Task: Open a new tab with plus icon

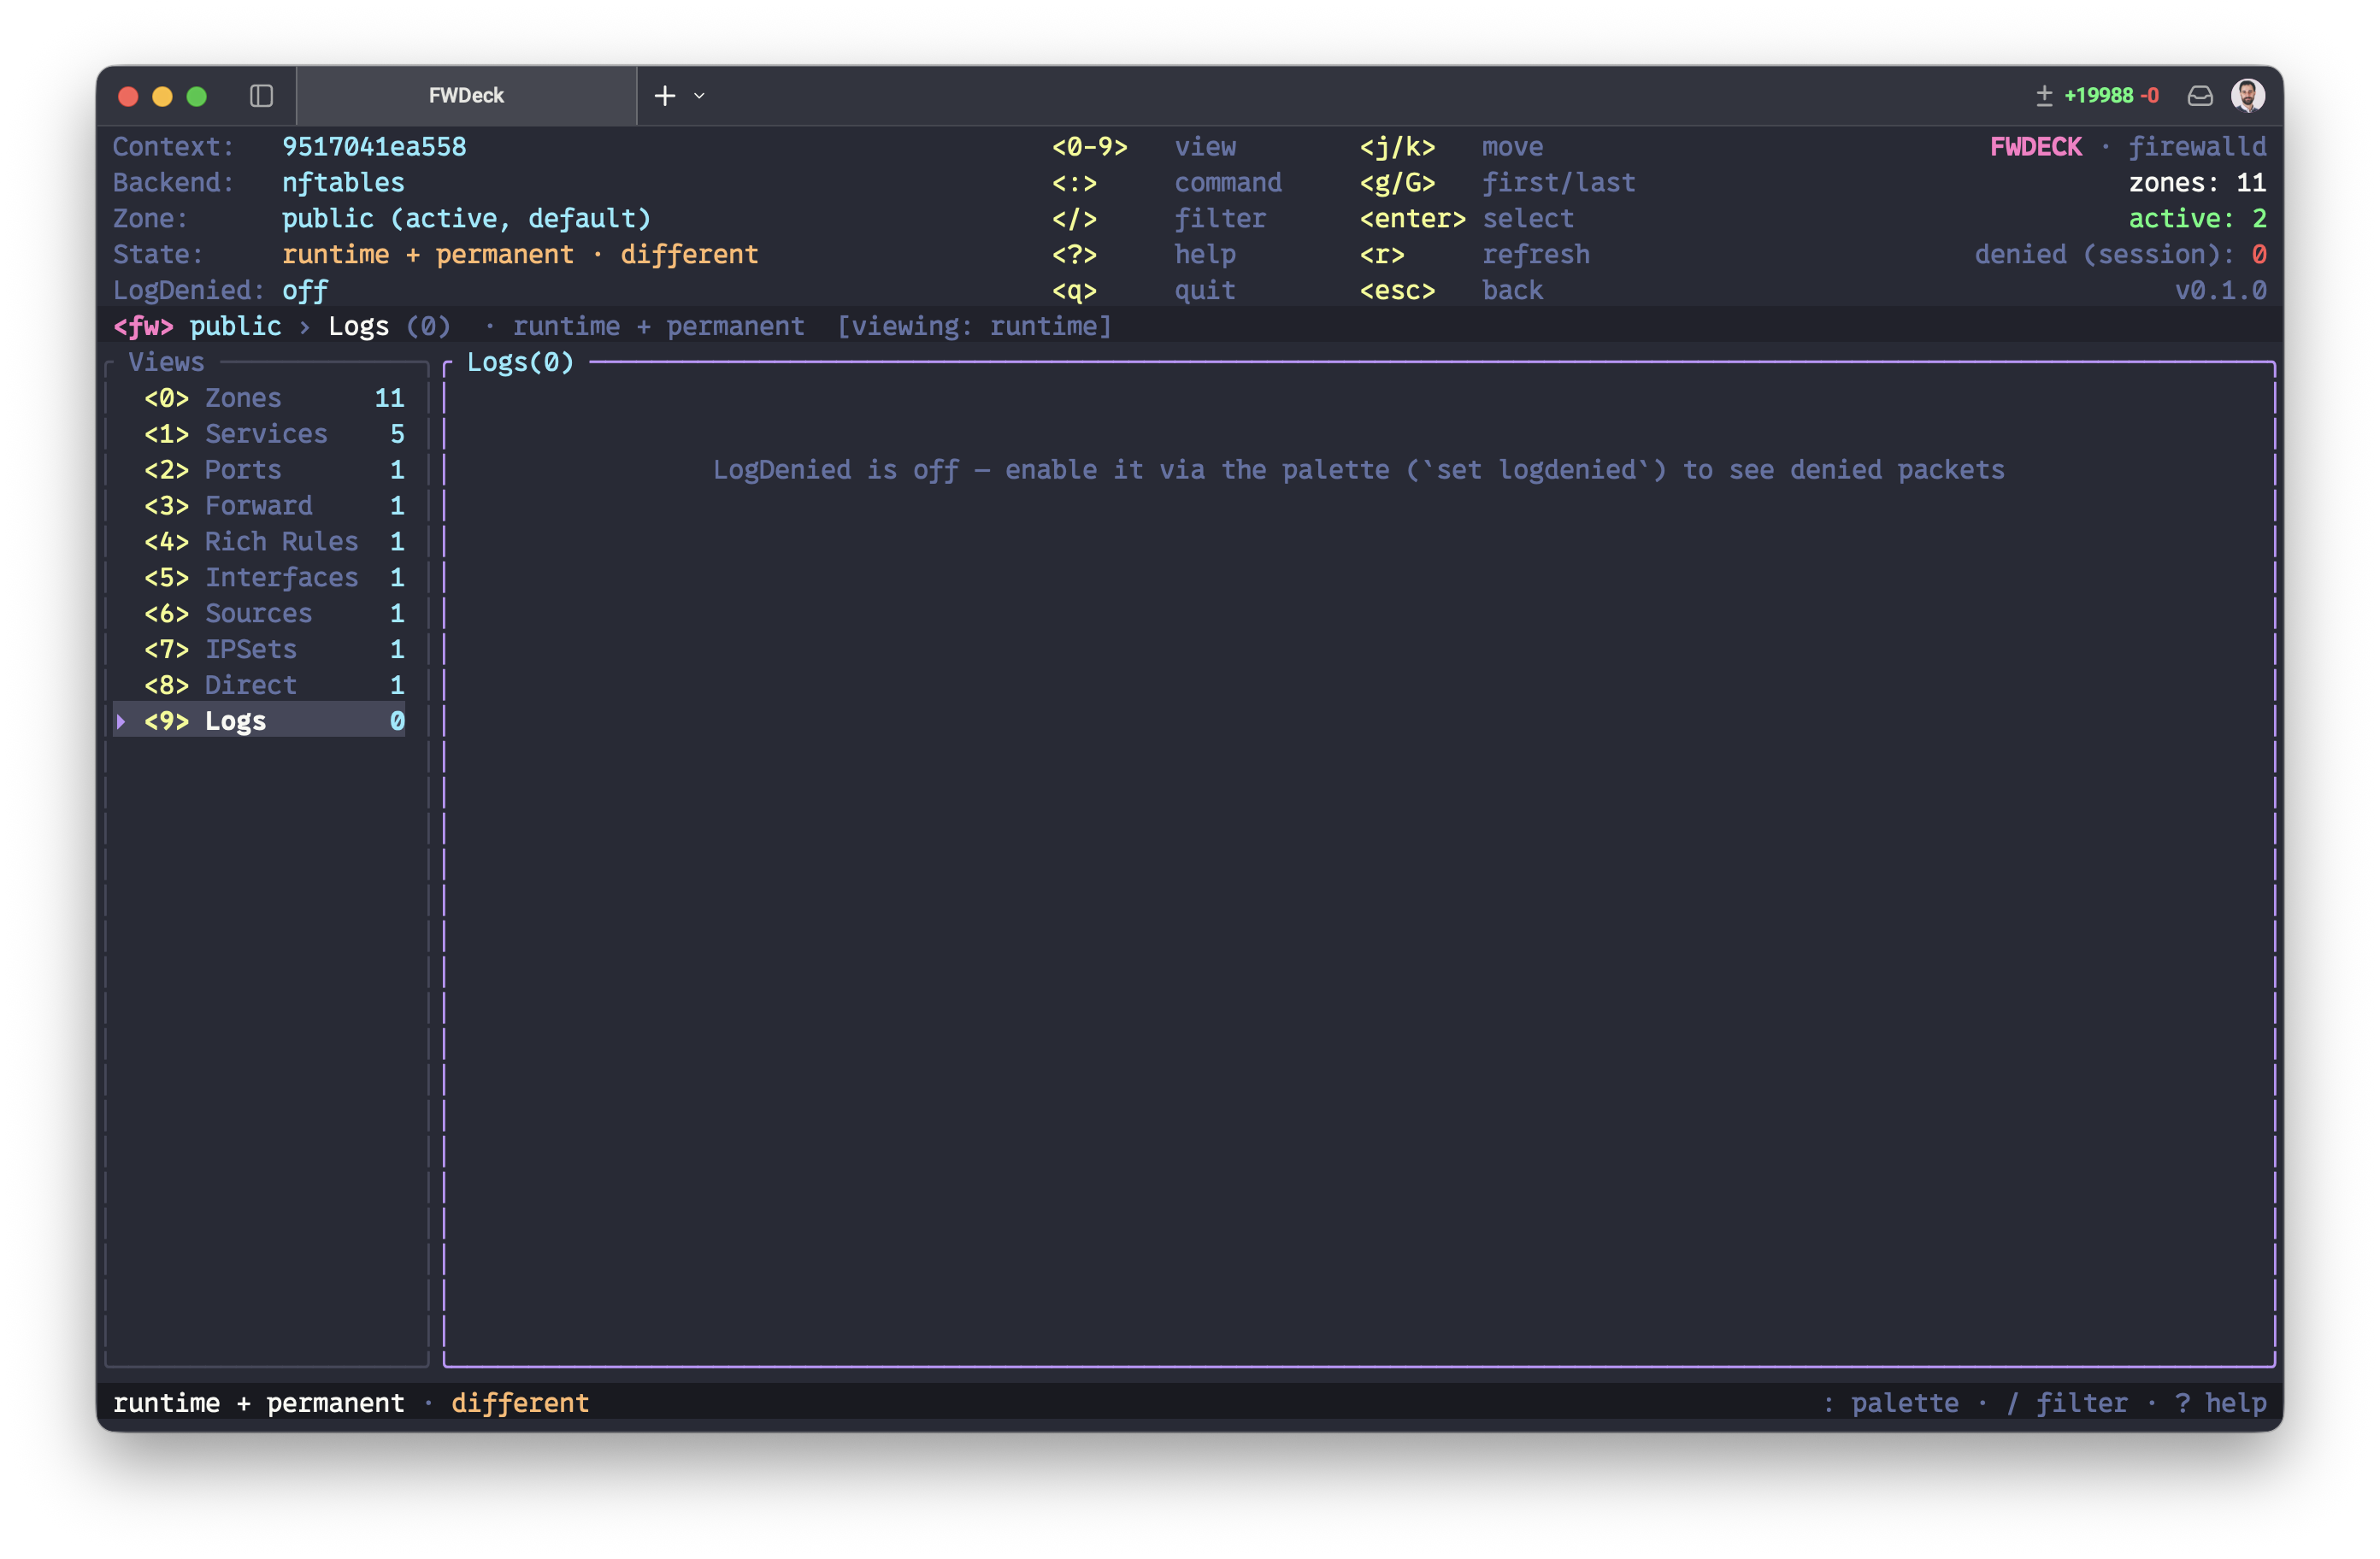Action: coord(665,96)
